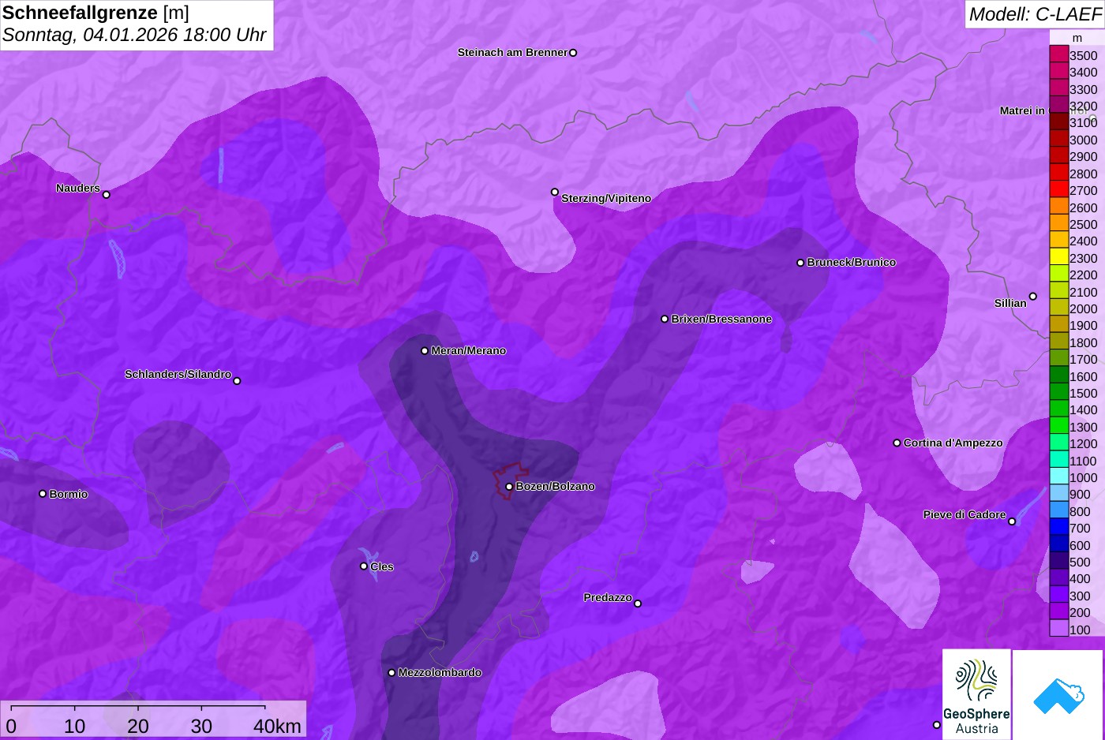1105x740 pixels.
Task: Click the violet 300 m legend swatch
Action: click(x=1059, y=595)
